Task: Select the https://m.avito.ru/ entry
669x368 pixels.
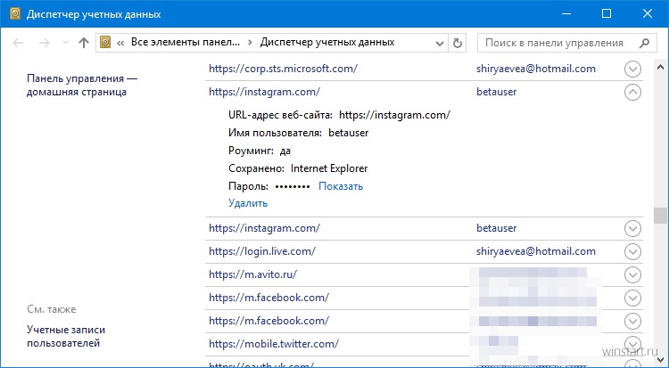Action: 252,274
